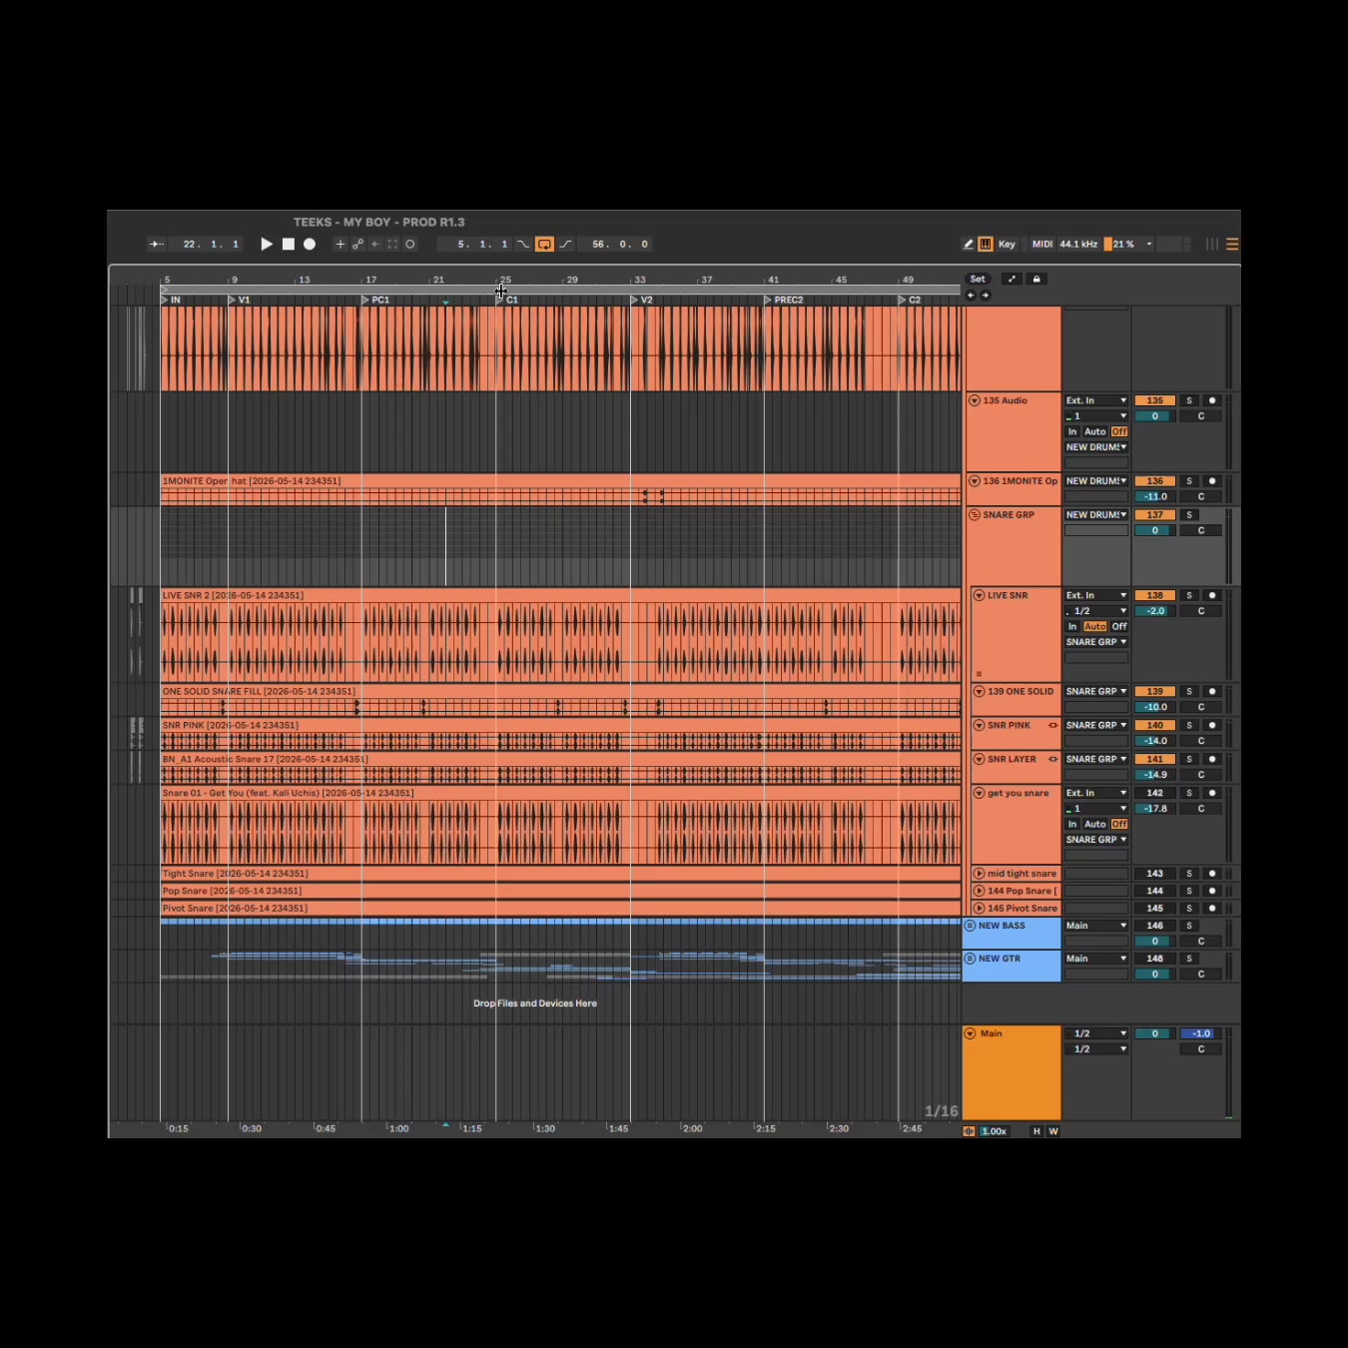Expand the 144 Pop Snare track
The height and width of the screenshot is (1348, 1348).
980,891
